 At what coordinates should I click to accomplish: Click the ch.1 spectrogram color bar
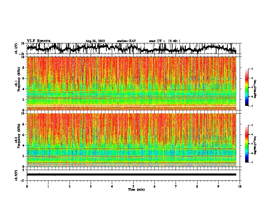pyautogui.click(x=246, y=87)
